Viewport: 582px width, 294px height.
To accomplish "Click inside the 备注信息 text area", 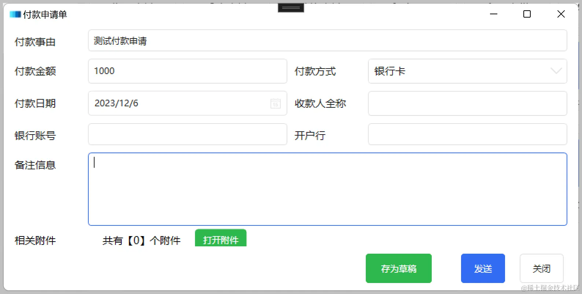I will [328, 189].
